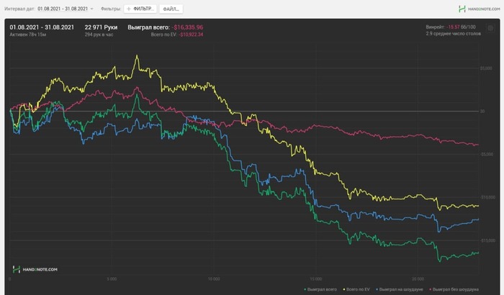Click green legend dot for Выиграл всего
Screen dimensions: 504x295
(x=305, y=289)
